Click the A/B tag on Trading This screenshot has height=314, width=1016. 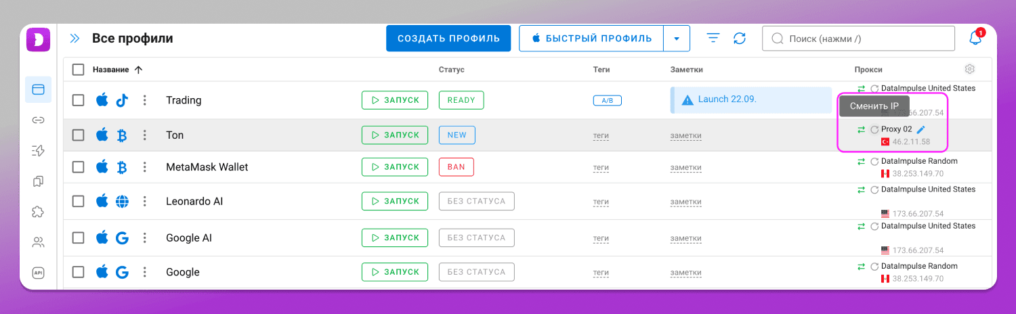click(x=608, y=100)
